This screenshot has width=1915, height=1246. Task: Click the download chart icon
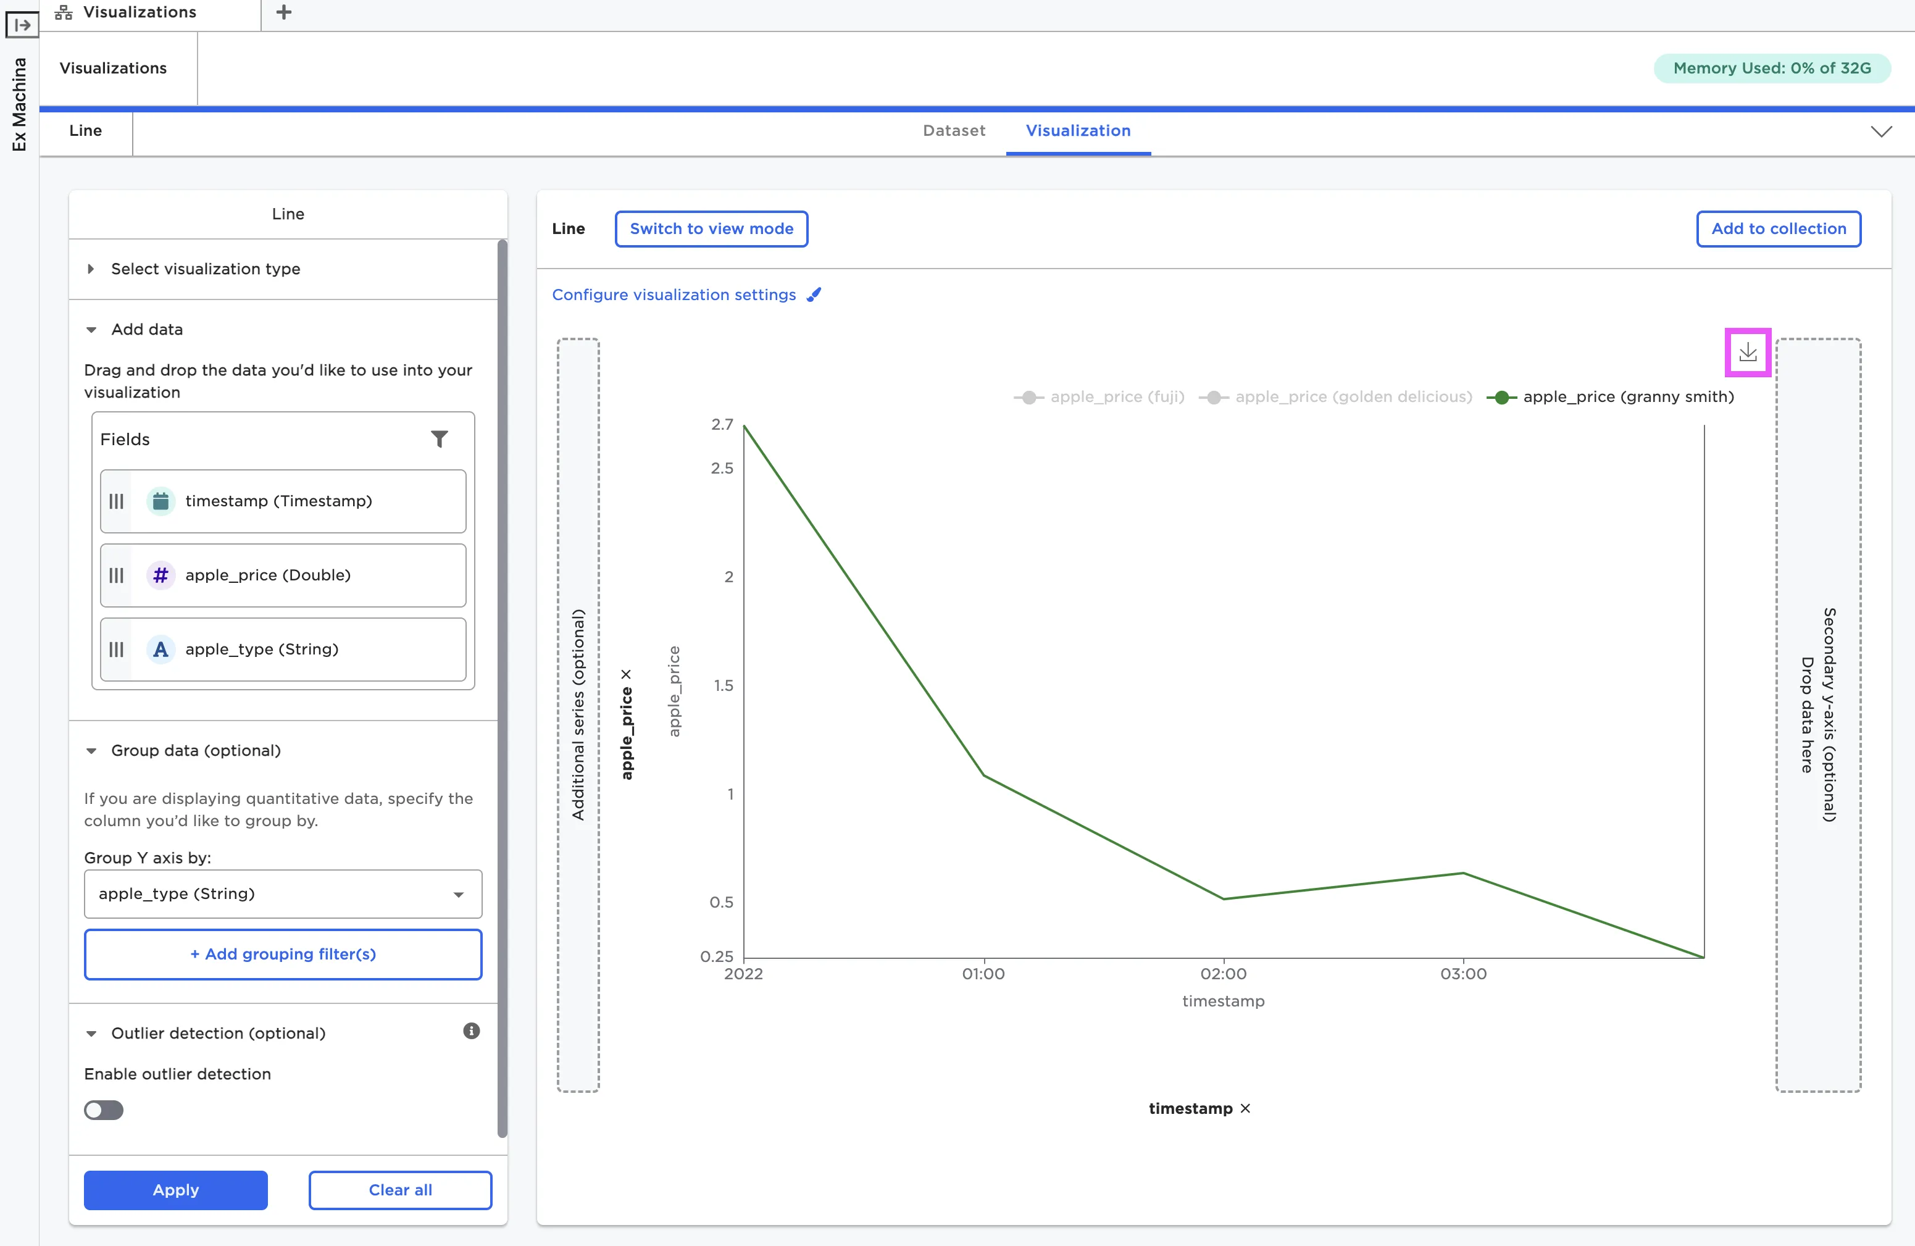(1747, 353)
